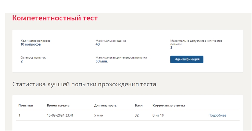Click the 50 мин. maximum duration value
The image size is (252, 131).
101,61
